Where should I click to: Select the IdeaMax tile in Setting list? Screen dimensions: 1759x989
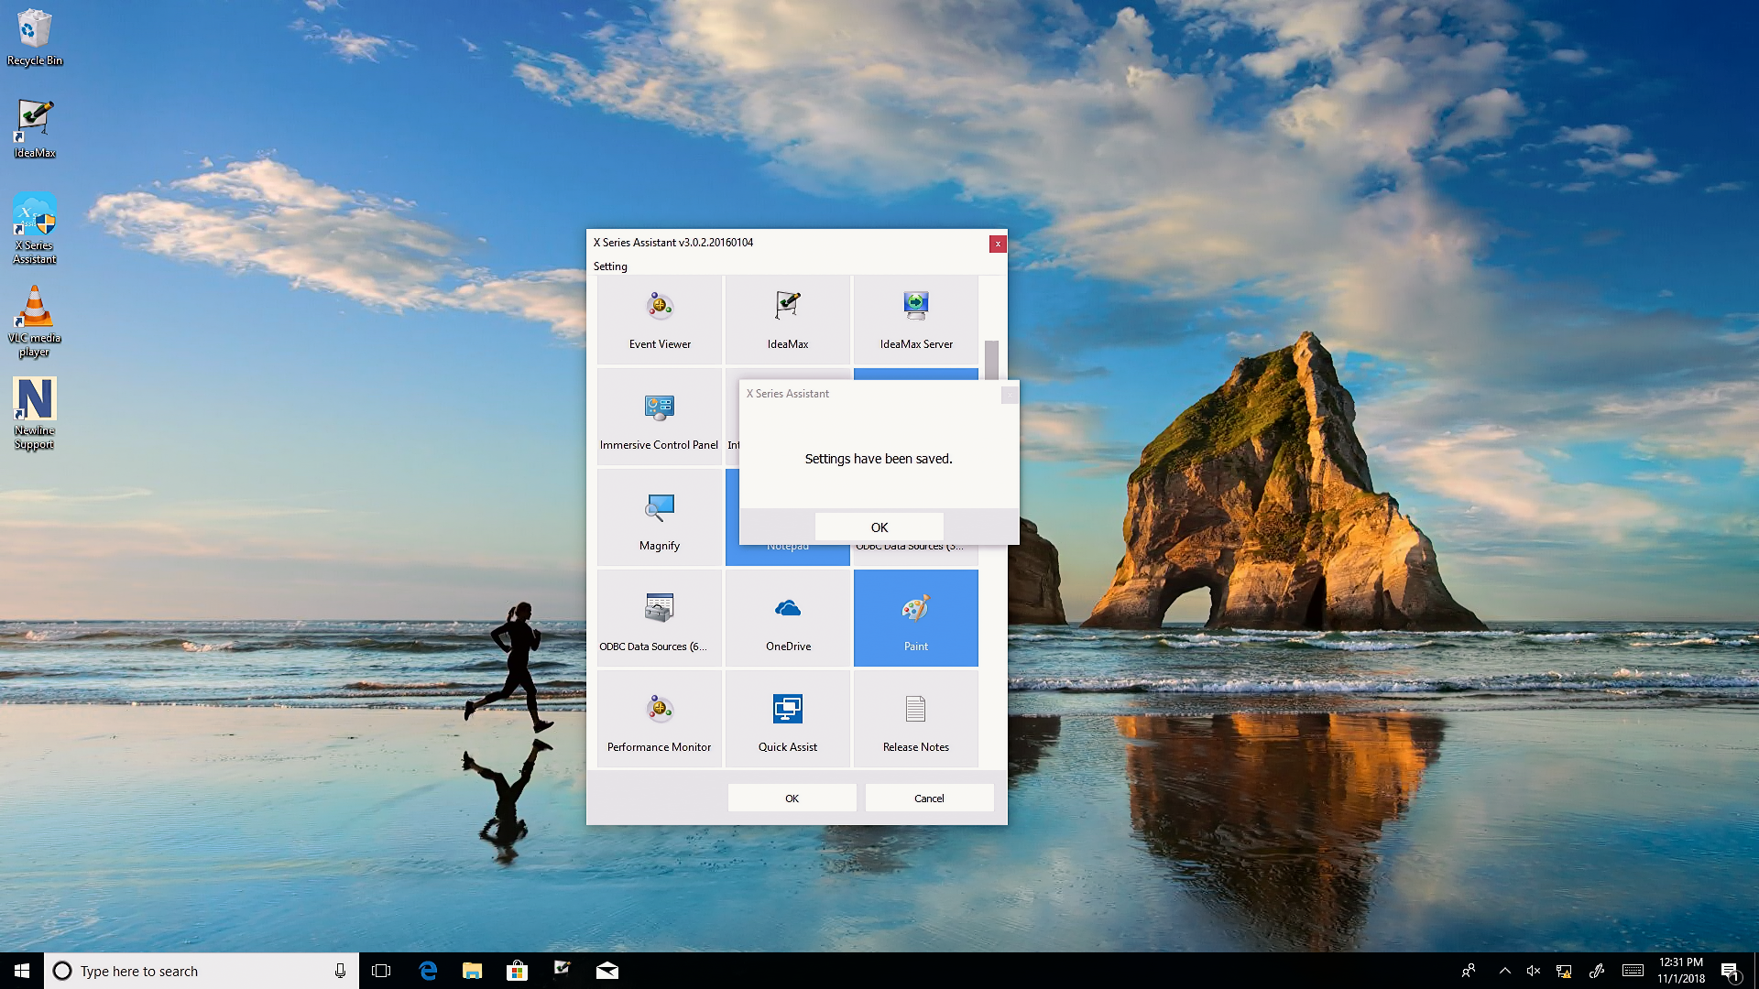787,320
